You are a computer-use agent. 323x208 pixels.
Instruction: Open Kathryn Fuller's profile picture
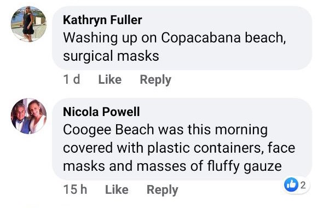(x=28, y=24)
